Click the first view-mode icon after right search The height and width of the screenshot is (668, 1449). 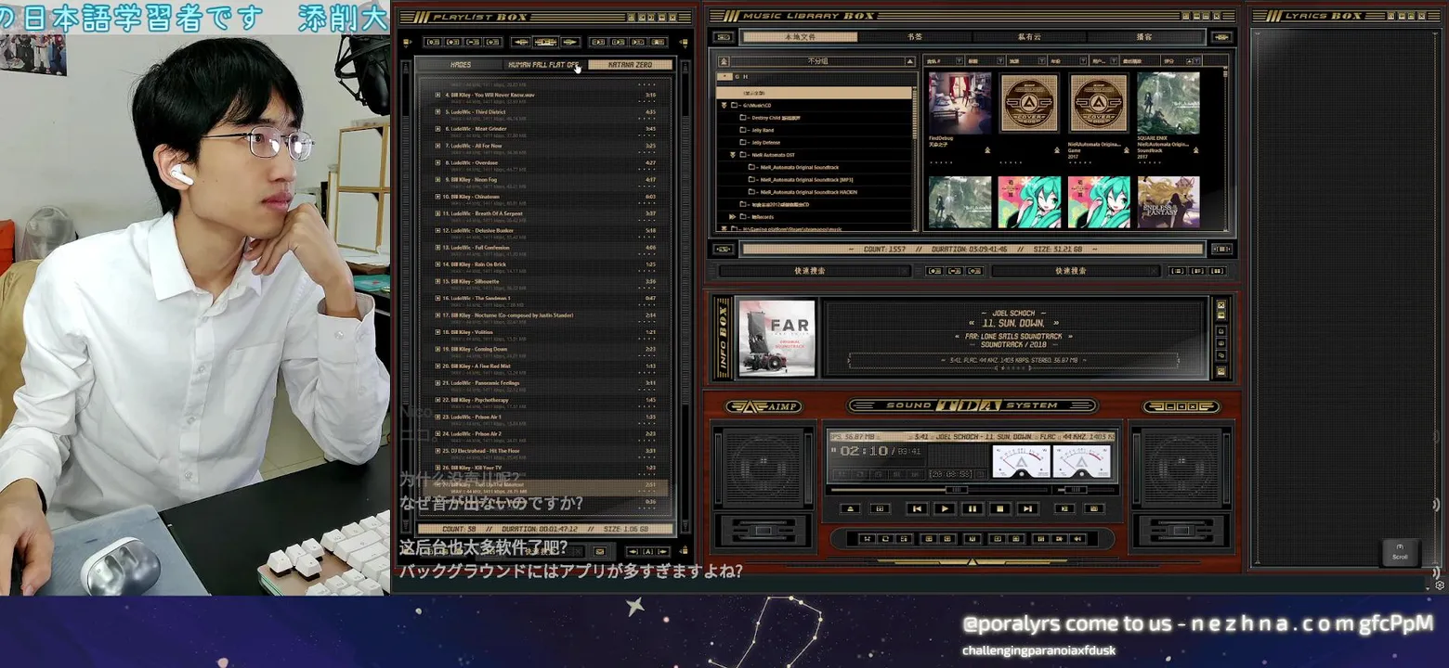pyautogui.click(x=1177, y=271)
